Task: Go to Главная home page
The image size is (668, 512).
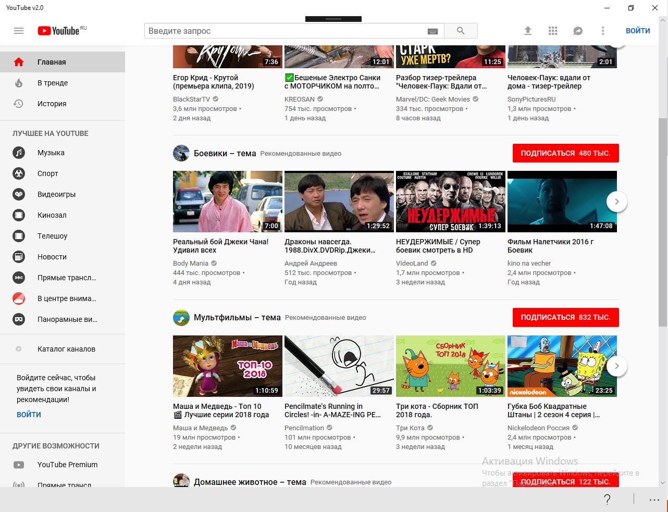Action: click(x=63, y=62)
